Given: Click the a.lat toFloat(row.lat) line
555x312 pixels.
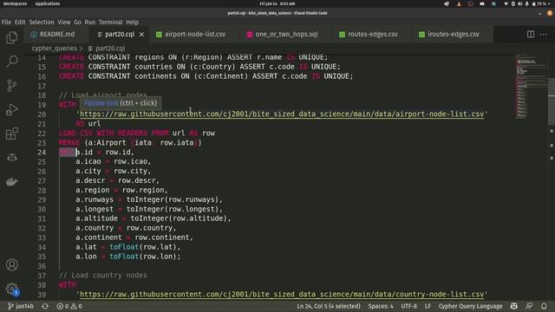Looking at the screenshot, I should coord(127,247).
